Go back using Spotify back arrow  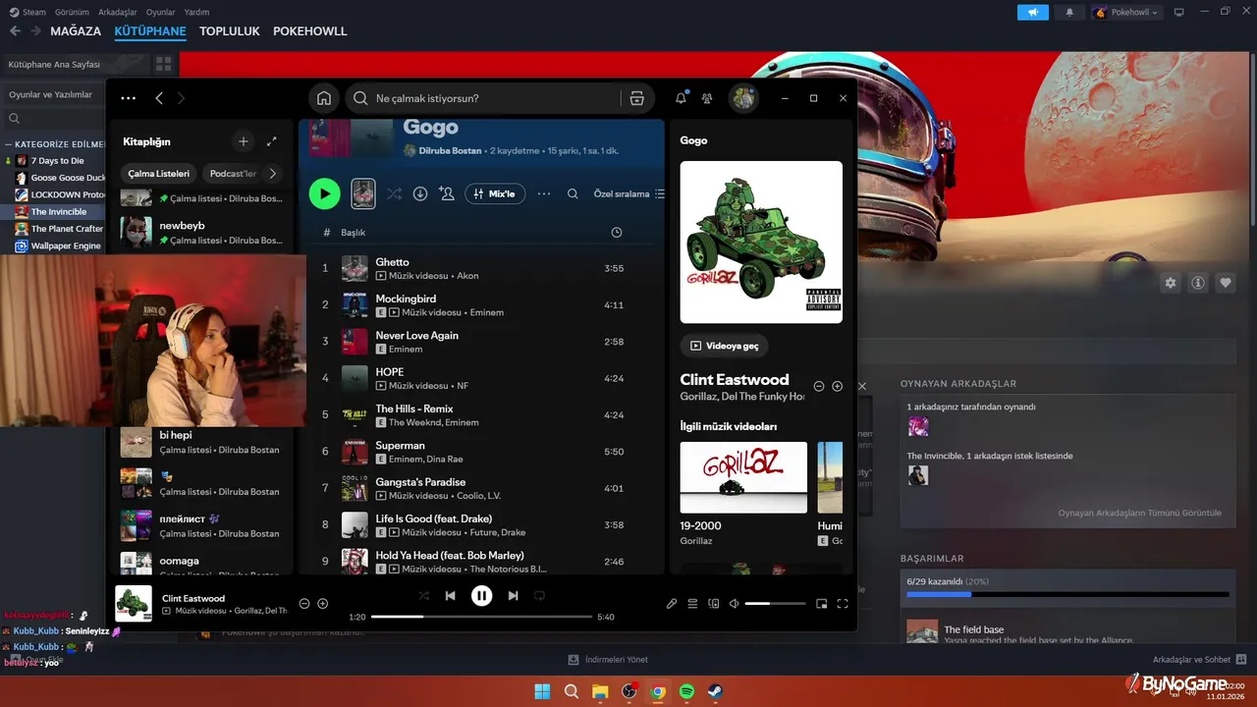coord(159,98)
